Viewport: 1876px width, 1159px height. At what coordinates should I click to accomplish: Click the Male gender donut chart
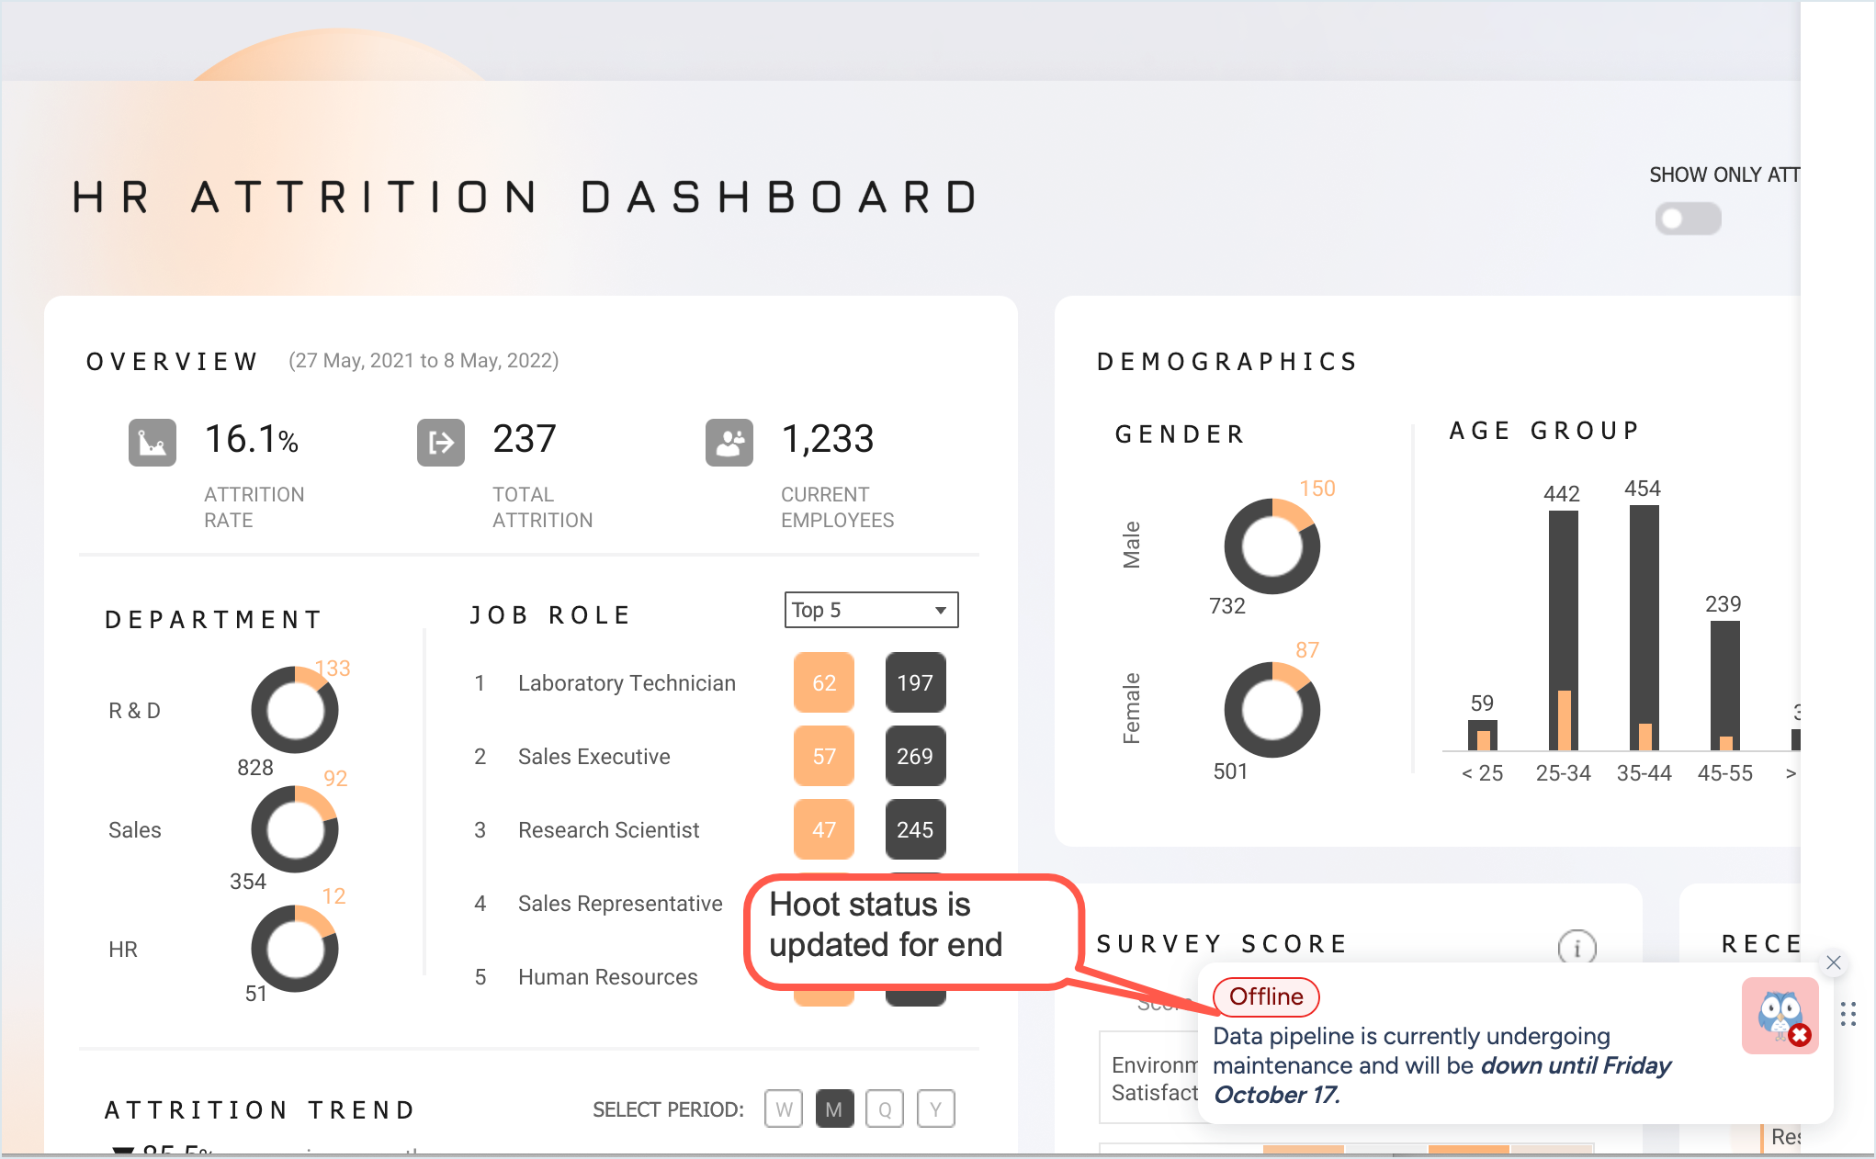tap(1271, 546)
